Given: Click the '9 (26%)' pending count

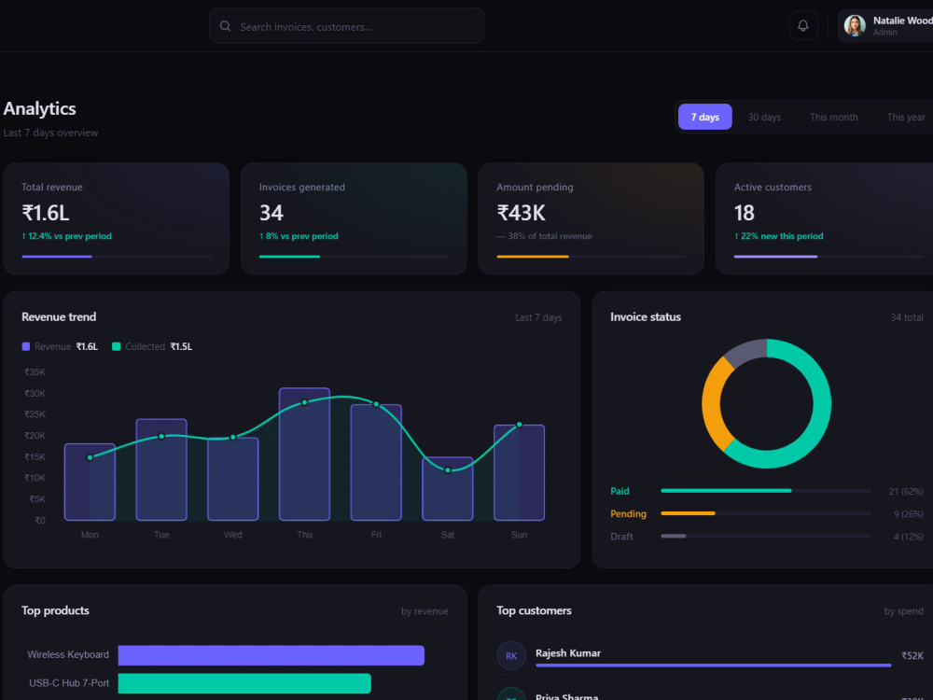Looking at the screenshot, I should (x=908, y=513).
